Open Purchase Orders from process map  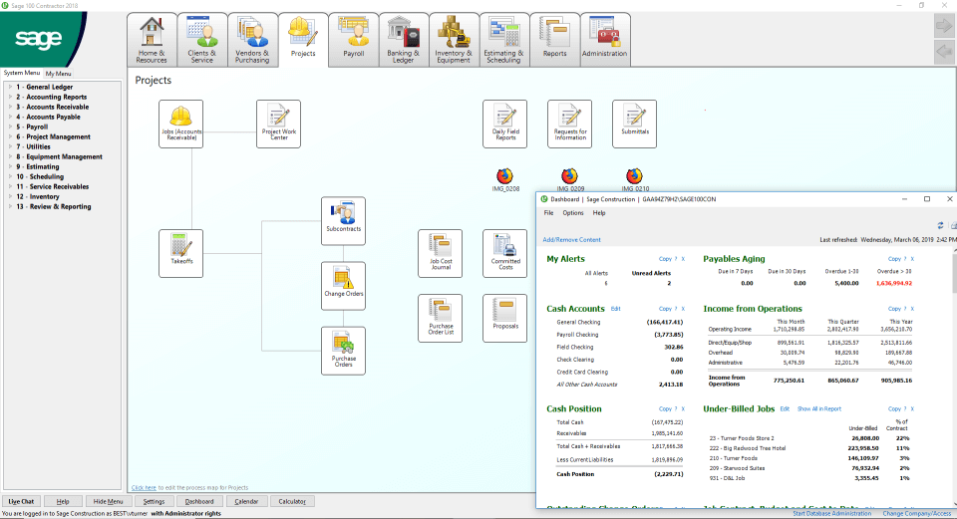pyautogui.click(x=343, y=351)
